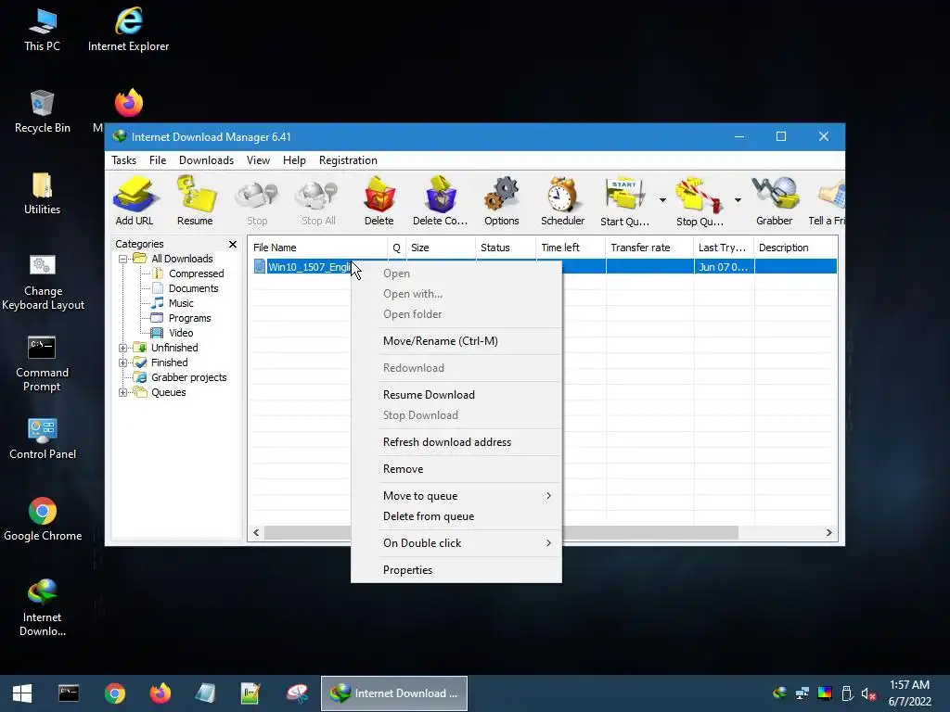This screenshot has height=712, width=950.
Task: Open the Tasks menu
Action: (x=123, y=160)
